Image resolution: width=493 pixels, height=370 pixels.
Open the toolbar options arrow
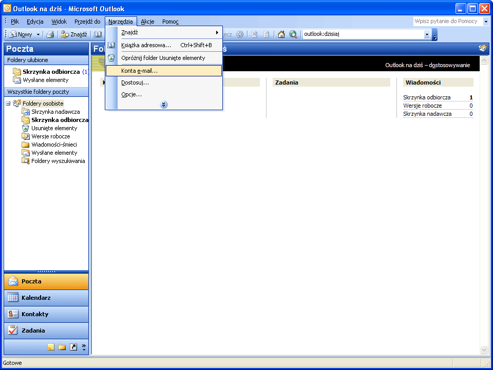(x=435, y=34)
